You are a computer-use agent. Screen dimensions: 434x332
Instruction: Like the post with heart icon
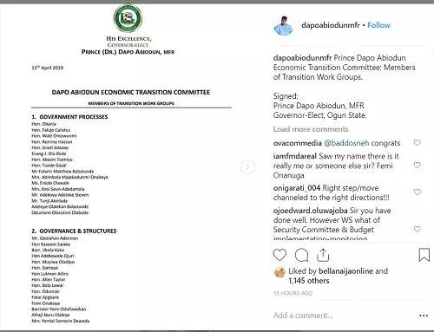[279, 255]
